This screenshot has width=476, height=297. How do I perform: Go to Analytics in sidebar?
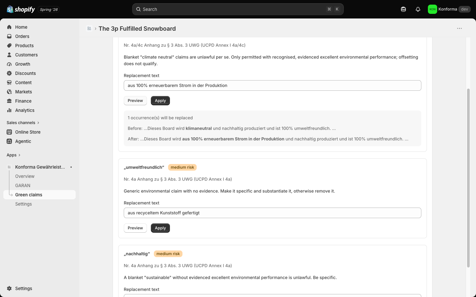coord(25,110)
